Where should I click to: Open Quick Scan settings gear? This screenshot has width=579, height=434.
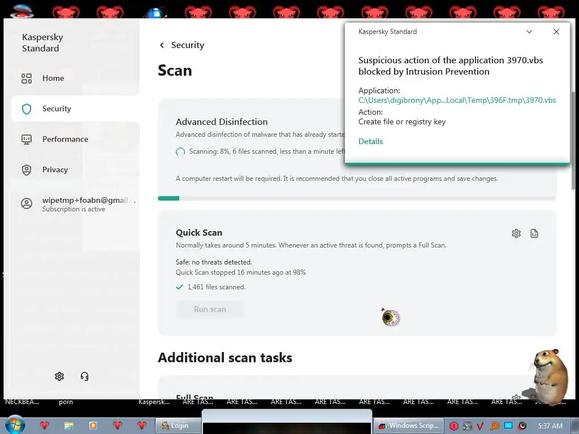516,233
